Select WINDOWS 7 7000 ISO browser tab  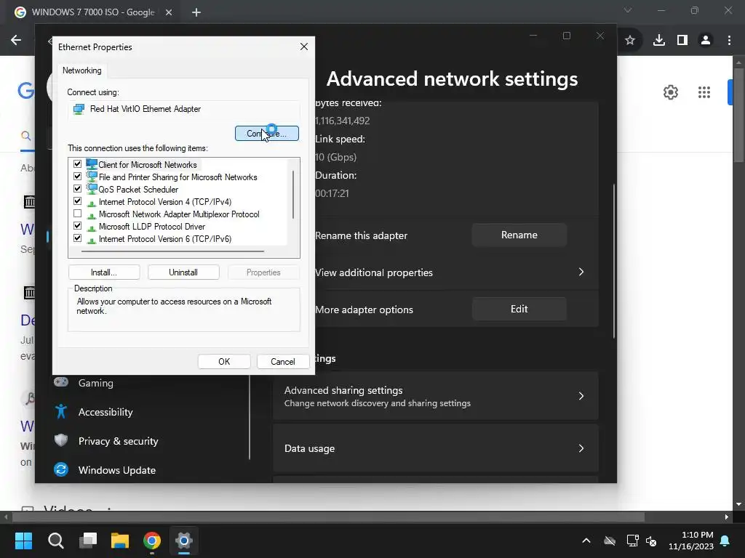(x=92, y=12)
